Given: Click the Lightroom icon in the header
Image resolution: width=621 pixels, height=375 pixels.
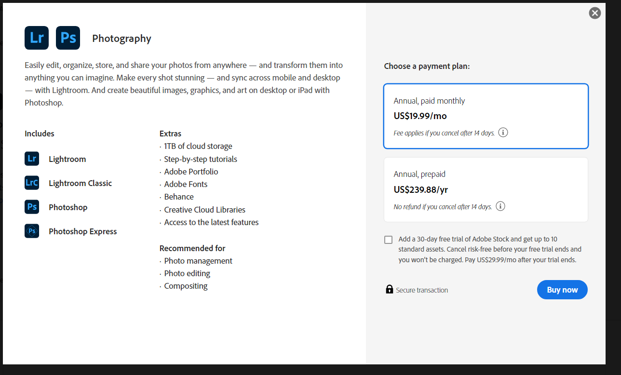Looking at the screenshot, I should click(x=36, y=38).
